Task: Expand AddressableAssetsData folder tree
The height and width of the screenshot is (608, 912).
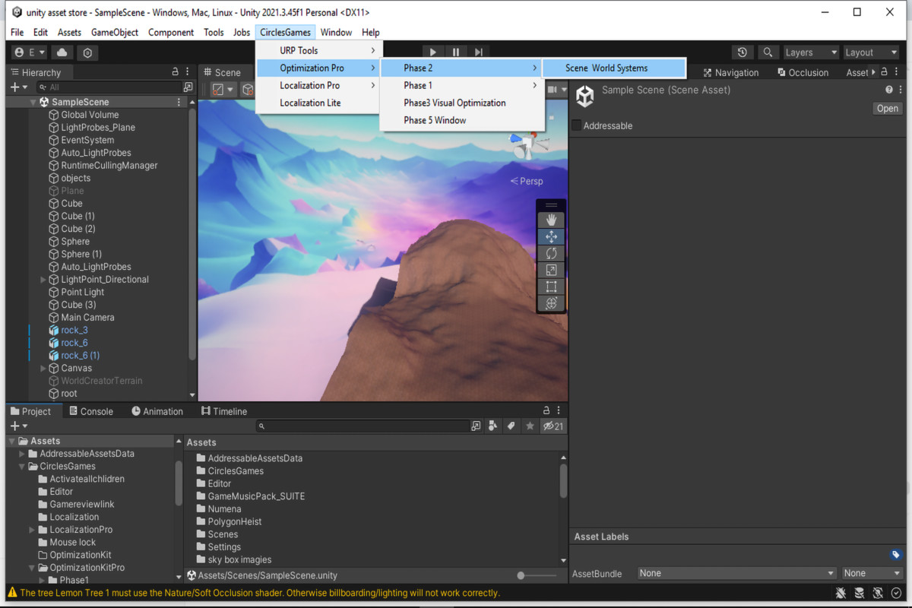Action: (22, 454)
